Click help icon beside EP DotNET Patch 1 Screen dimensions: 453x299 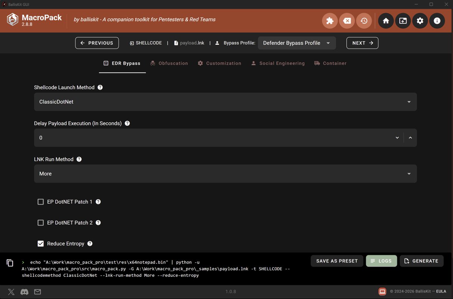(98, 202)
